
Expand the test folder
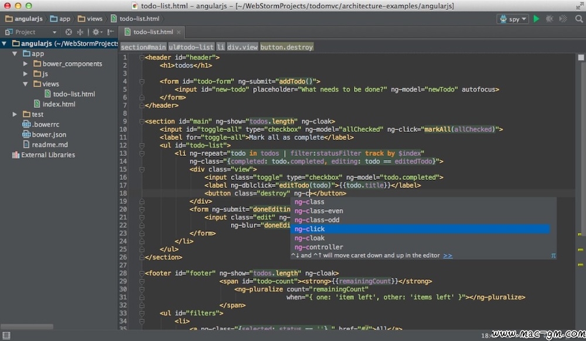coord(15,114)
